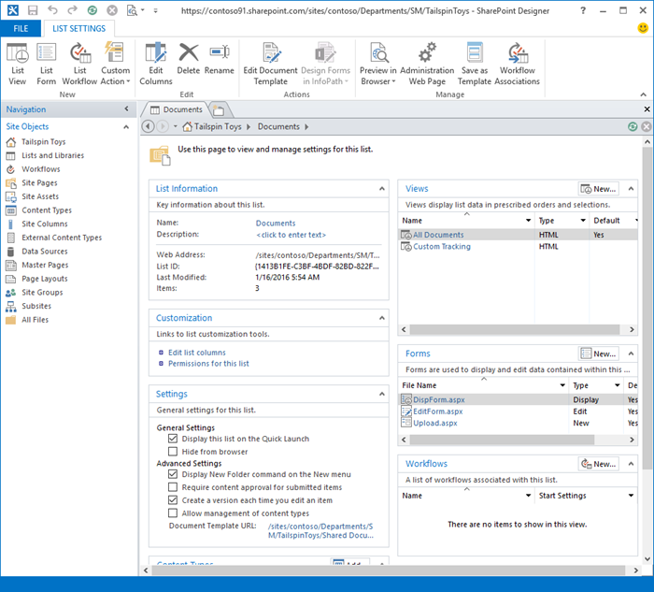Collapse the Workflows section
This screenshot has width=654, height=592.
pos(631,464)
